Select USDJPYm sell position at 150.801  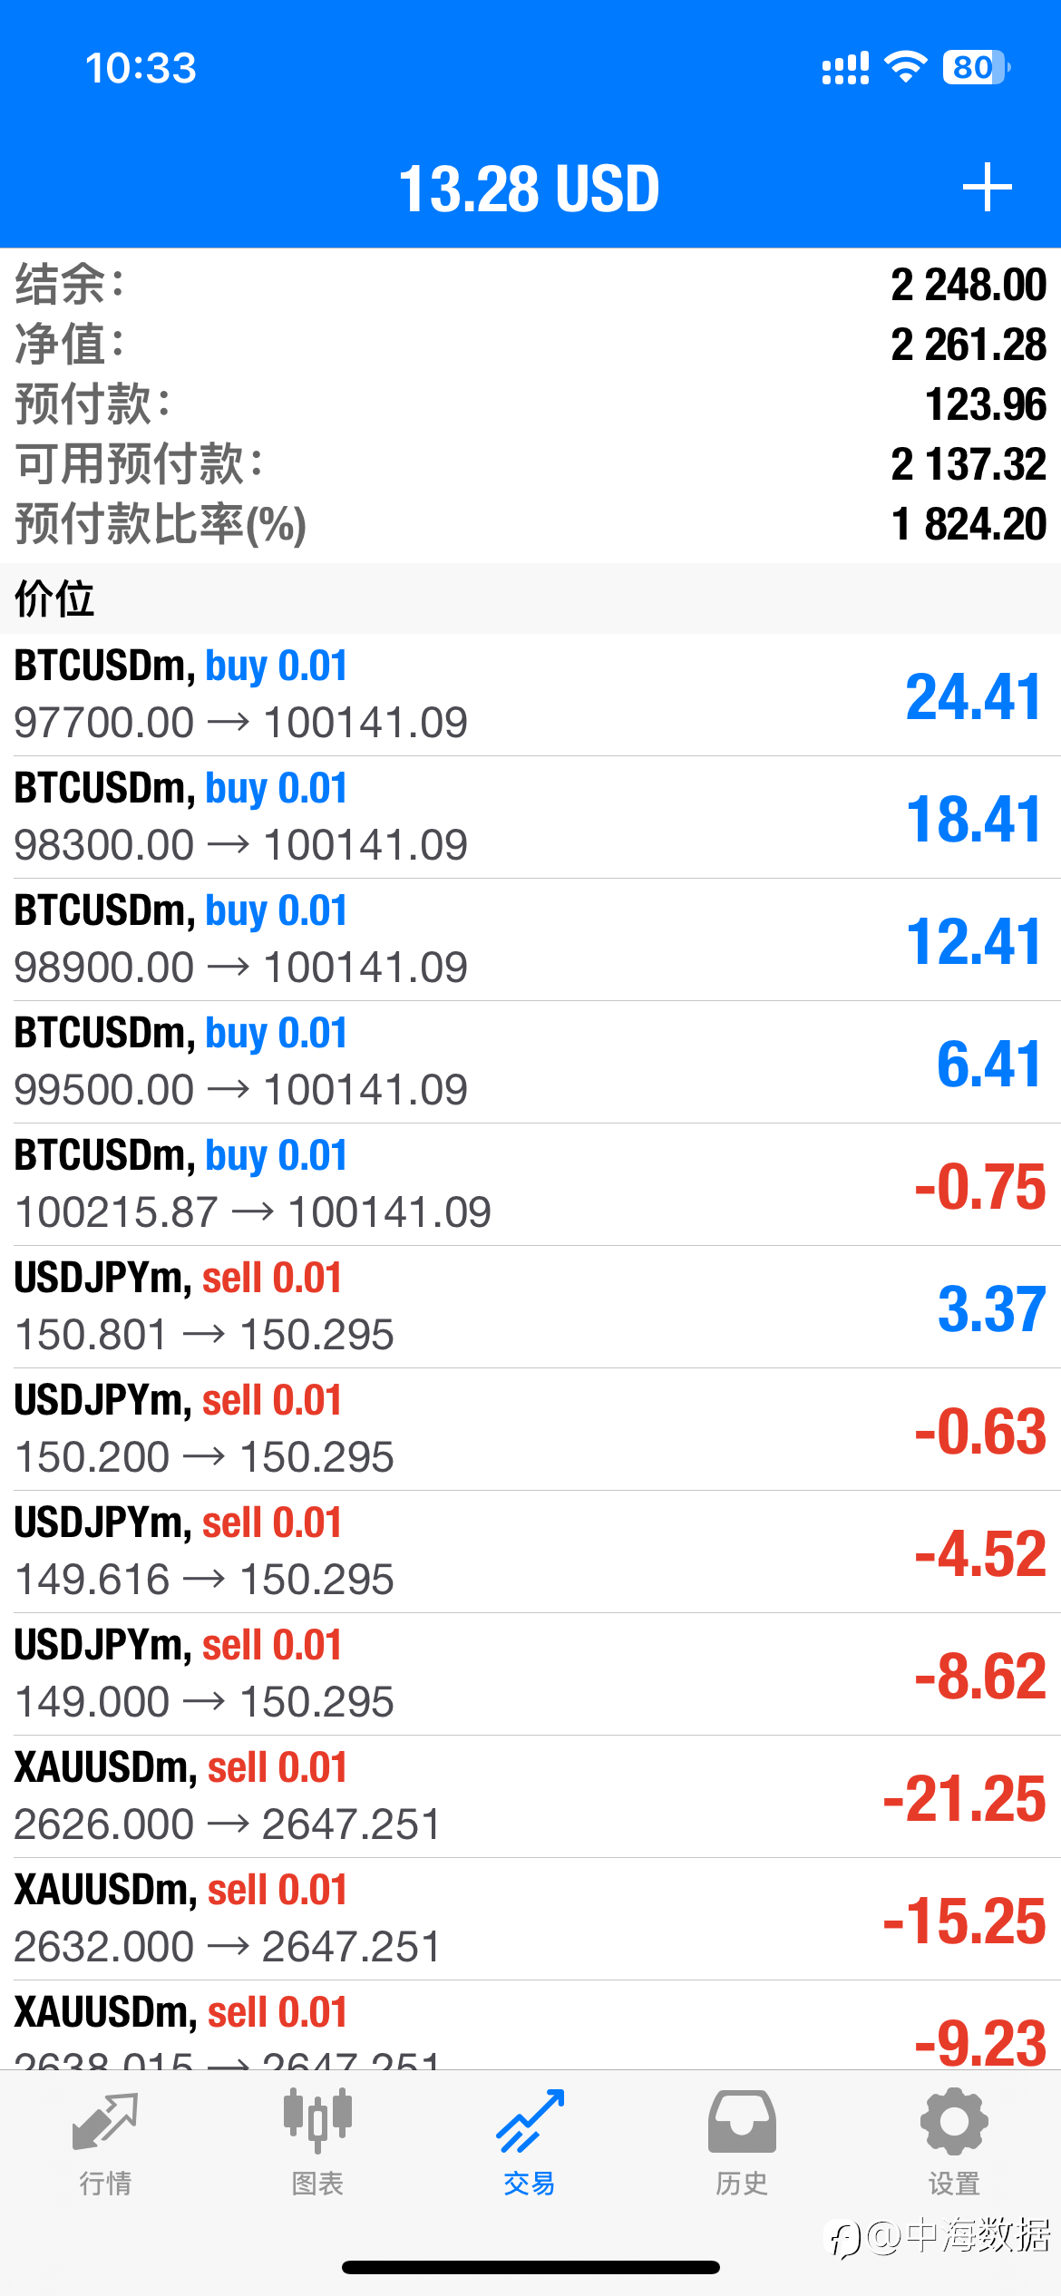point(530,1307)
